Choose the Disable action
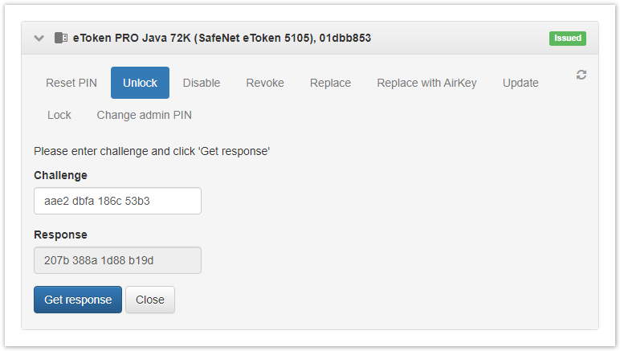 pyautogui.click(x=202, y=83)
